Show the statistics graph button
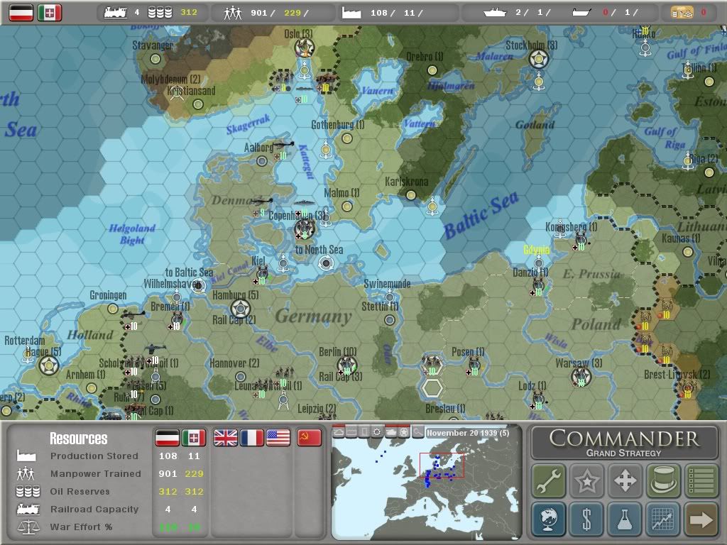 663,519
